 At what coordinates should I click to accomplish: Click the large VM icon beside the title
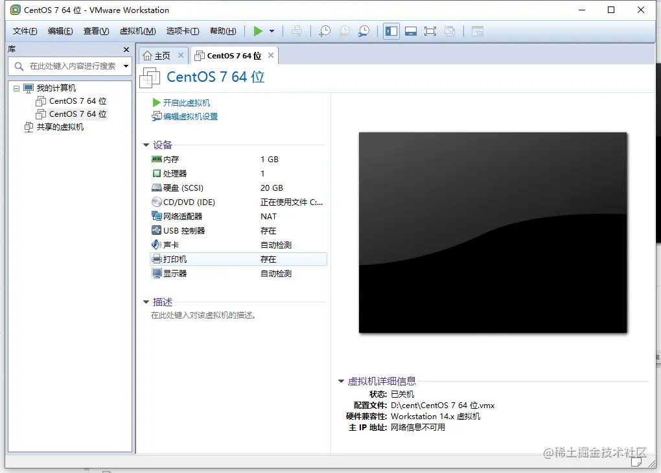pyautogui.click(x=150, y=78)
